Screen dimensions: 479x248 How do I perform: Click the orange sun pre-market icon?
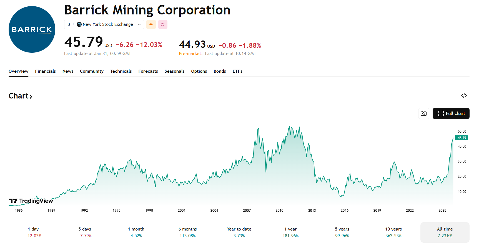tap(151, 24)
